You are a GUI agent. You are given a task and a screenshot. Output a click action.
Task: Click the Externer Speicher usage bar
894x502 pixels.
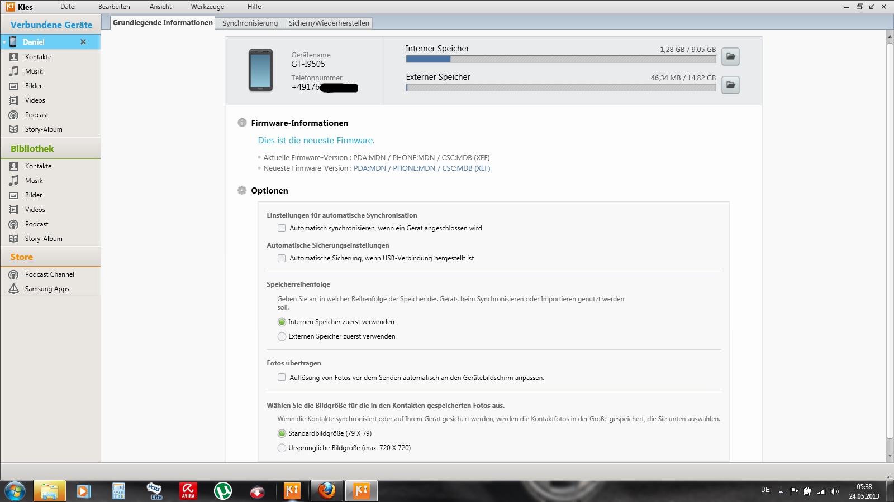561,88
